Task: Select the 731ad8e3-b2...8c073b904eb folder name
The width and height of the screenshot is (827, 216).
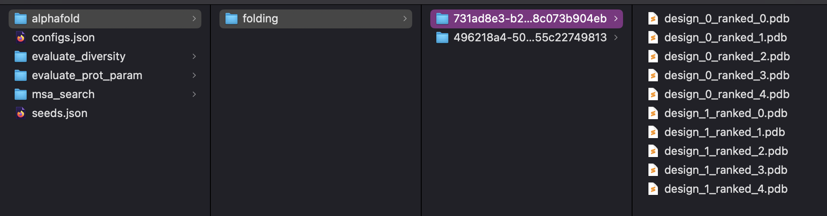Action: [x=530, y=19]
